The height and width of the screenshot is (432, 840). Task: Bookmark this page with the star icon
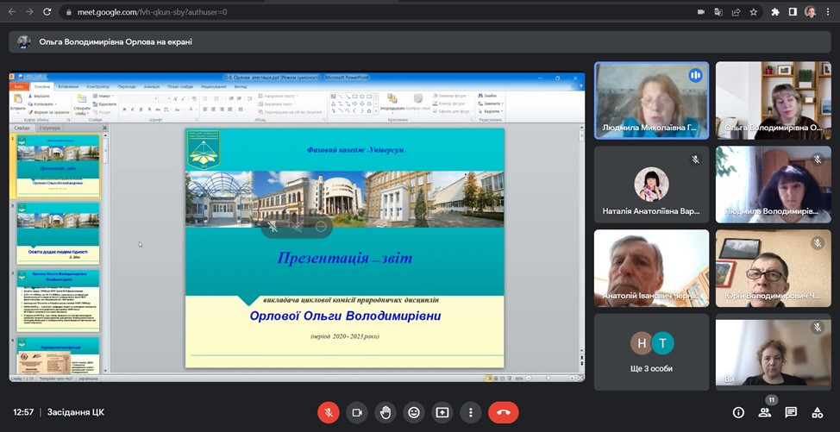click(x=753, y=12)
